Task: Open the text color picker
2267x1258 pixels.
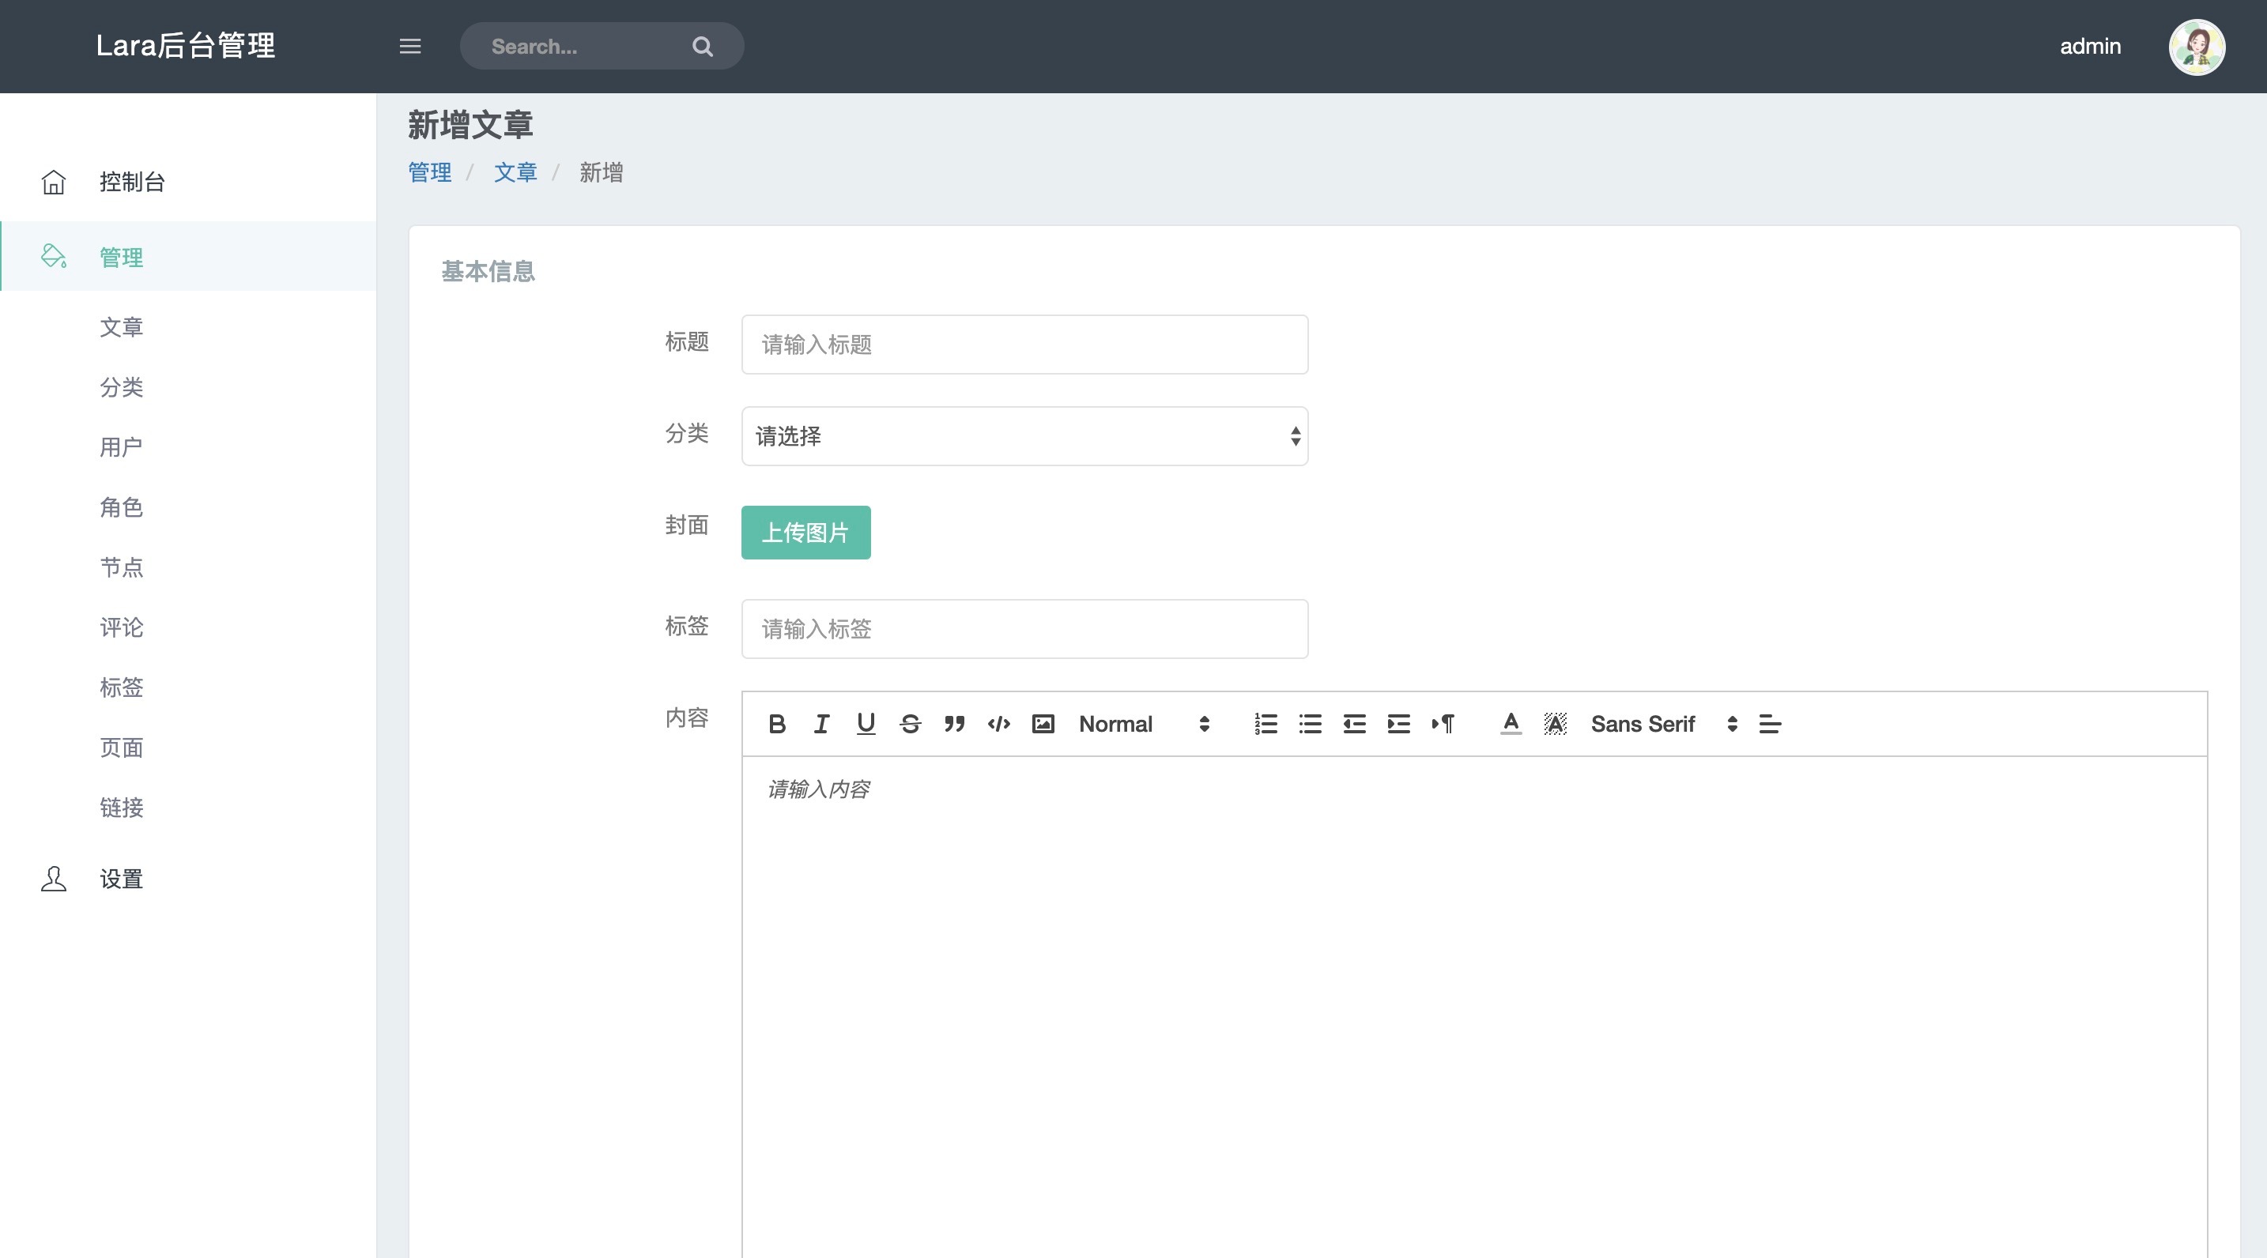Action: 1511,724
